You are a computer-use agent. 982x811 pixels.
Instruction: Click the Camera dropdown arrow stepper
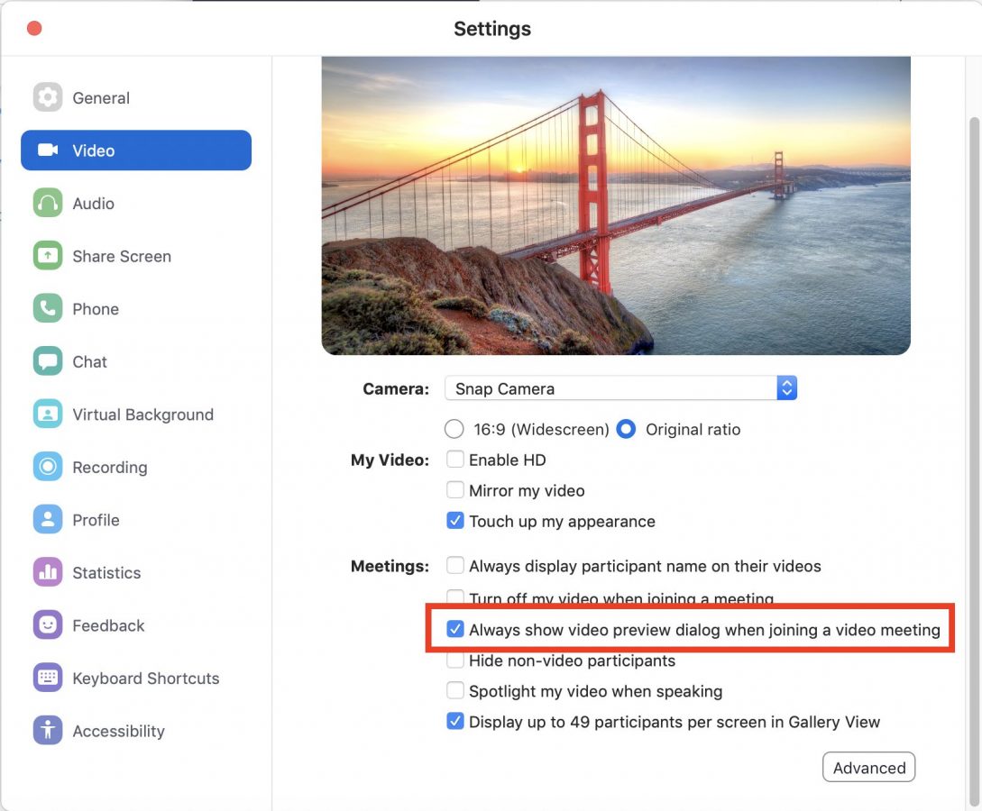(x=786, y=388)
